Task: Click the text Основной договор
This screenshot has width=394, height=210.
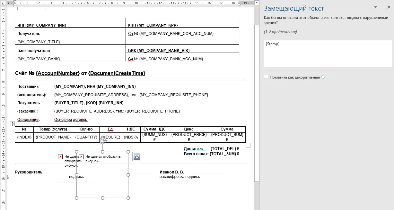Action: click(71, 120)
